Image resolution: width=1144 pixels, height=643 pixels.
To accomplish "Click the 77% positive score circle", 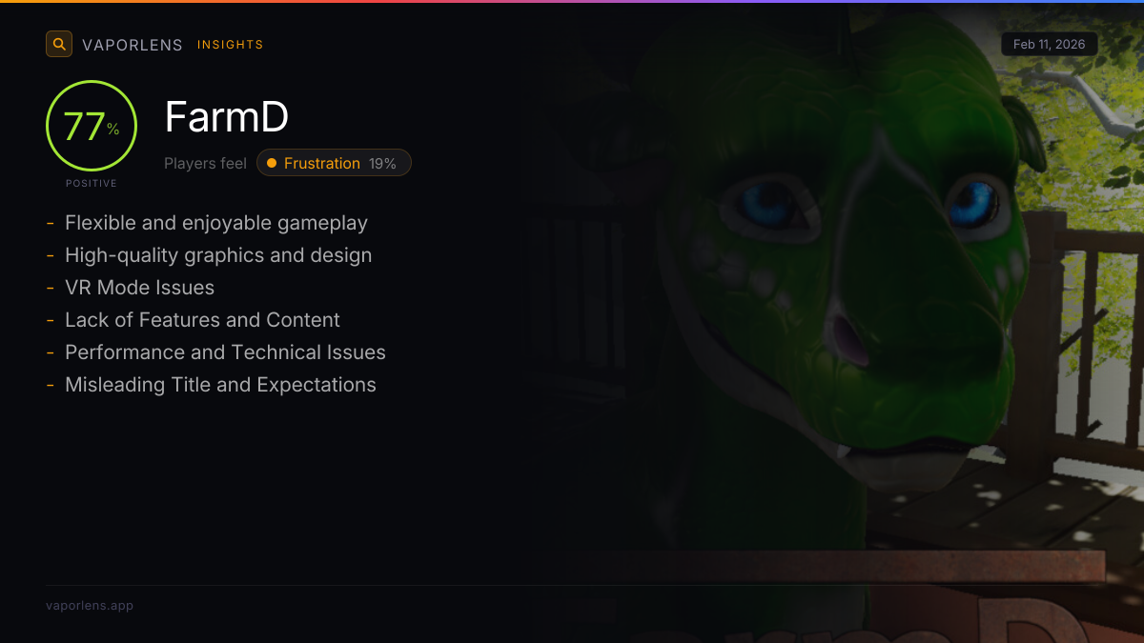I will [x=92, y=126].
